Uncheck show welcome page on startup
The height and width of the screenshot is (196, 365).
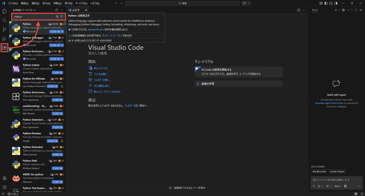pyautogui.click(x=170, y=188)
